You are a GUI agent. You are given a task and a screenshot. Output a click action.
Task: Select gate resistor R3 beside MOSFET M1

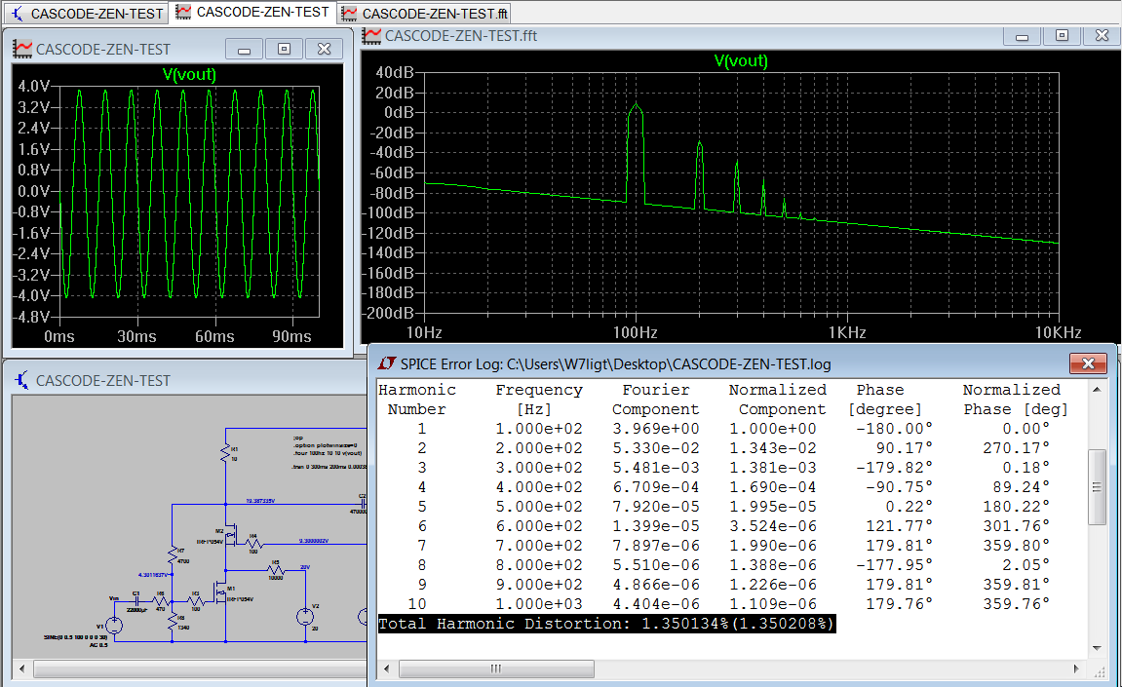196,602
